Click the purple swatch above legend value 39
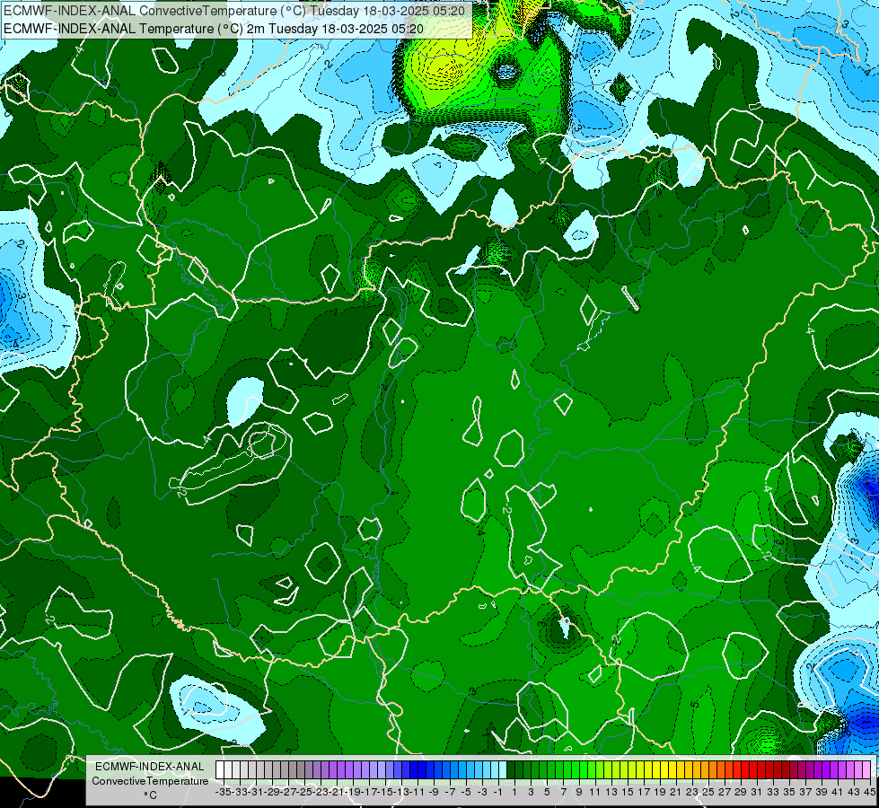Image resolution: width=879 pixels, height=808 pixels. point(817,770)
